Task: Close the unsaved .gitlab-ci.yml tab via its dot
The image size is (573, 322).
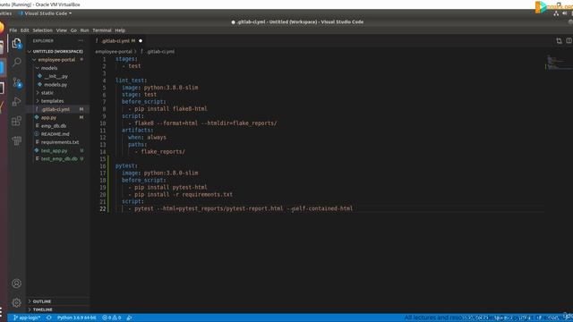Action: click(141, 41)
